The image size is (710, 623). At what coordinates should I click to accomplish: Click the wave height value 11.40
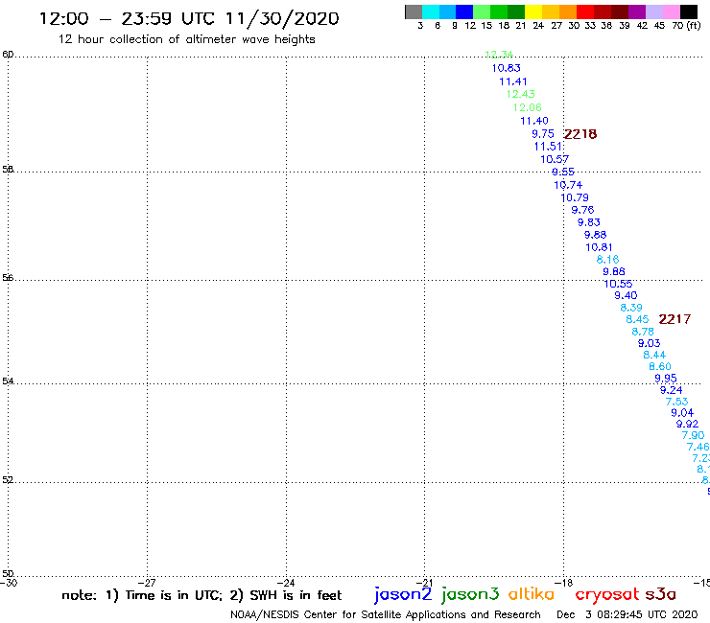coord(533,121)
